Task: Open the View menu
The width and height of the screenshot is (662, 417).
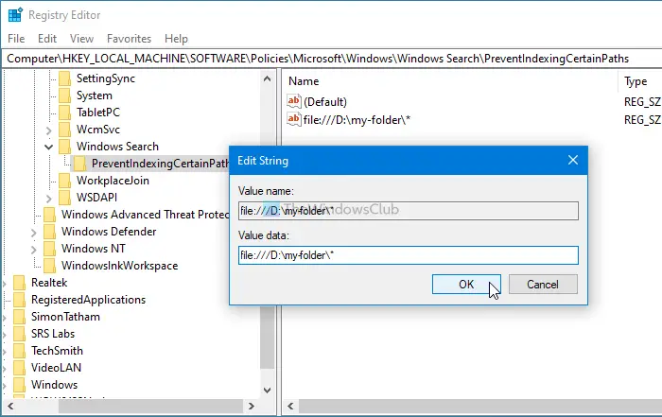Action: coord(81,39)
